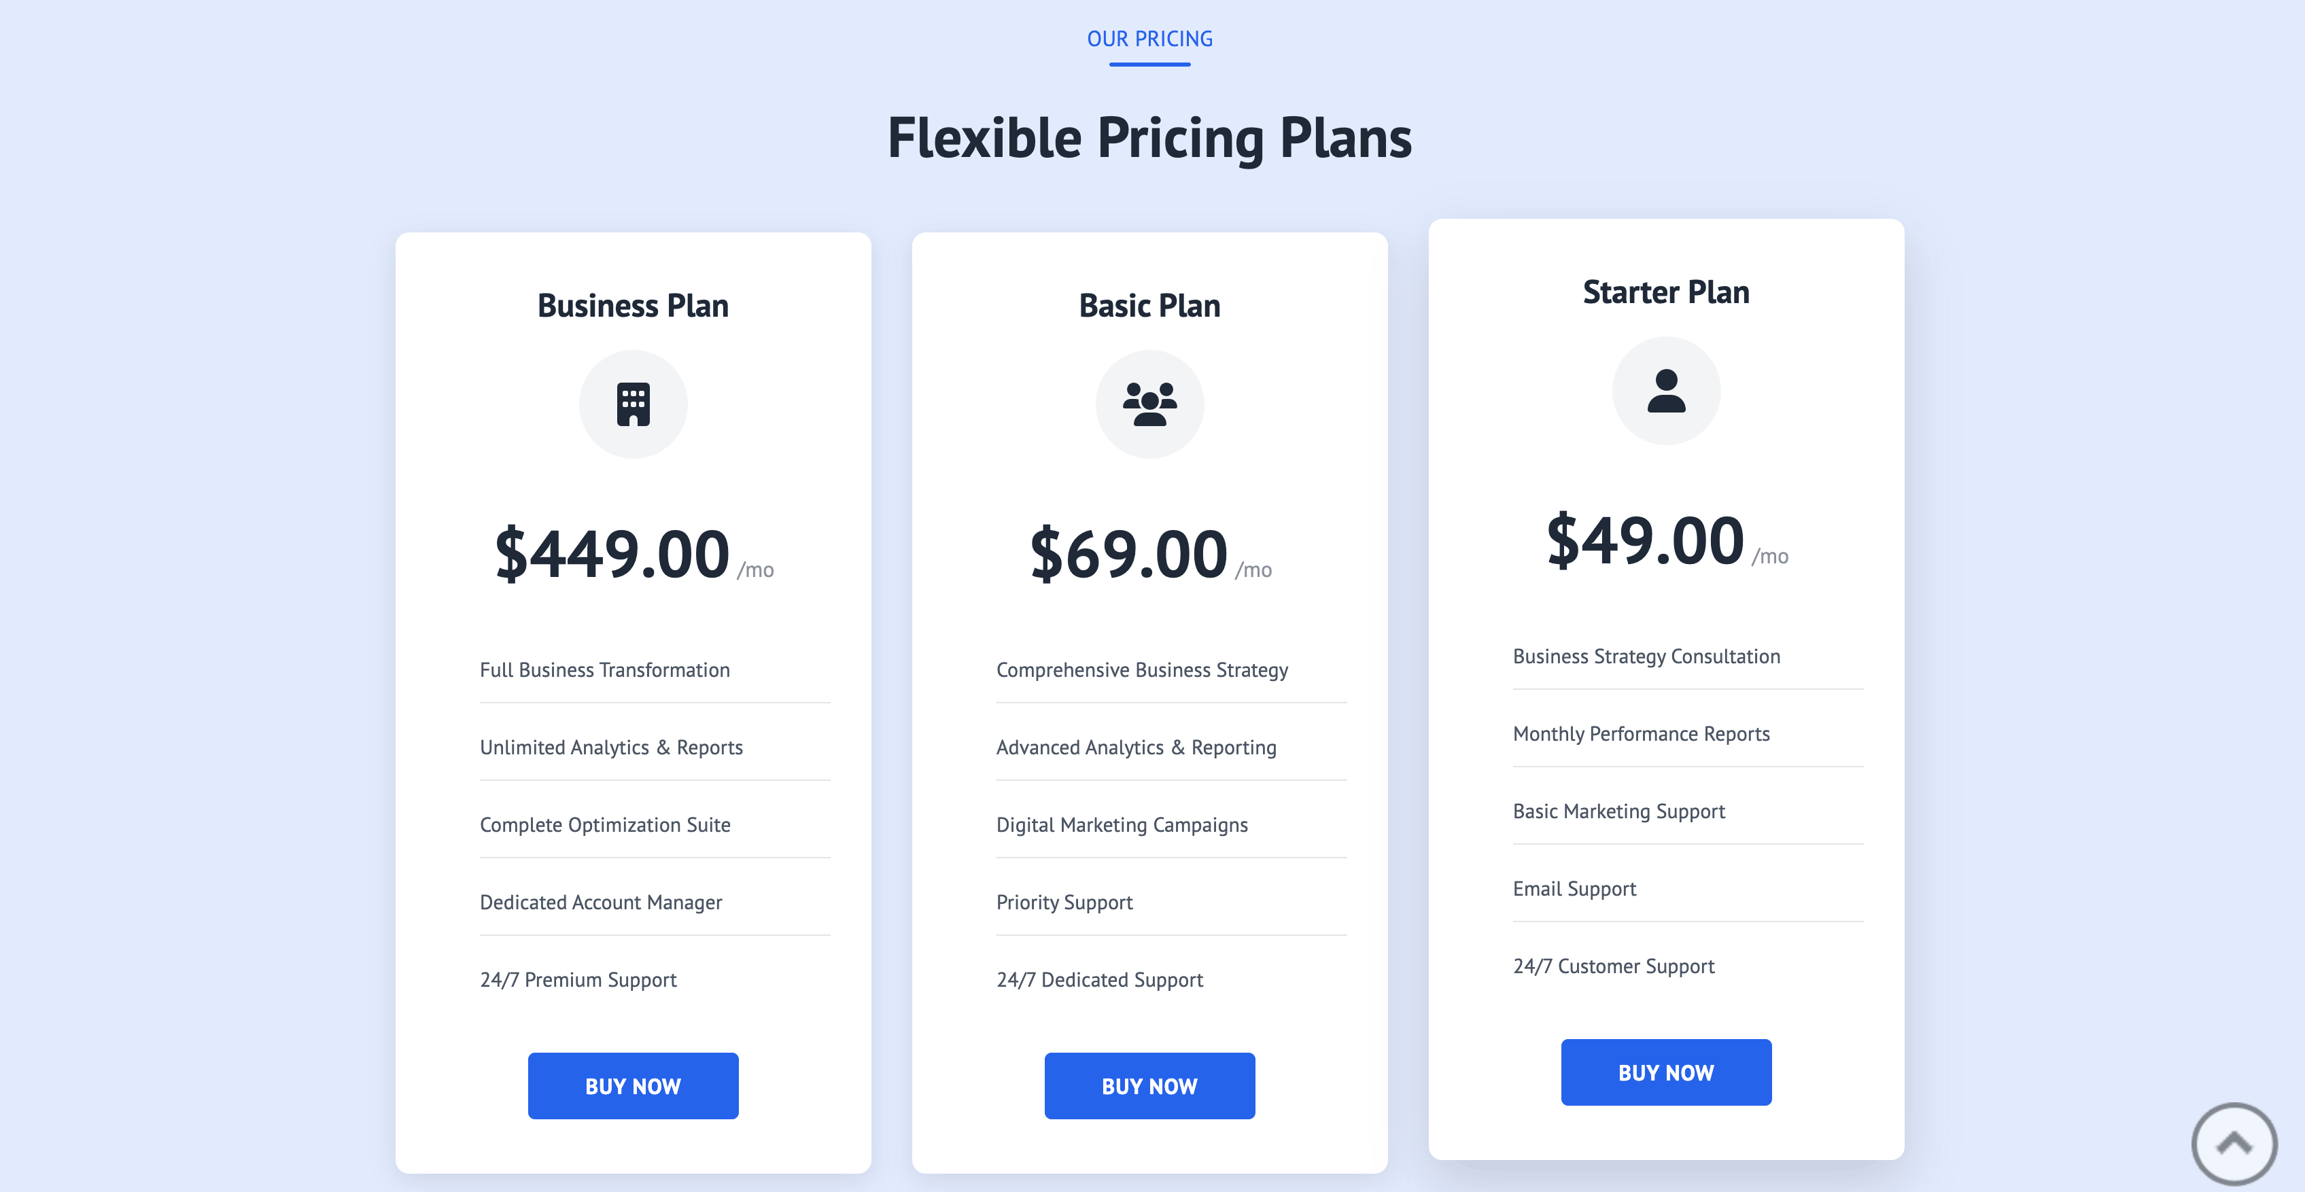Click the Business Plan title

pos(633,305)
